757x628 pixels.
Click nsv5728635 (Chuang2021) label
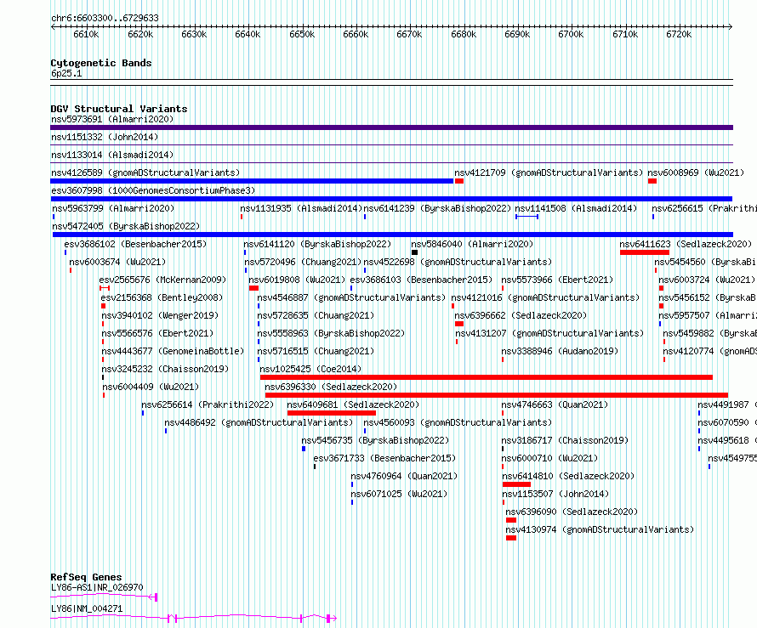click(x=316, y=315)
